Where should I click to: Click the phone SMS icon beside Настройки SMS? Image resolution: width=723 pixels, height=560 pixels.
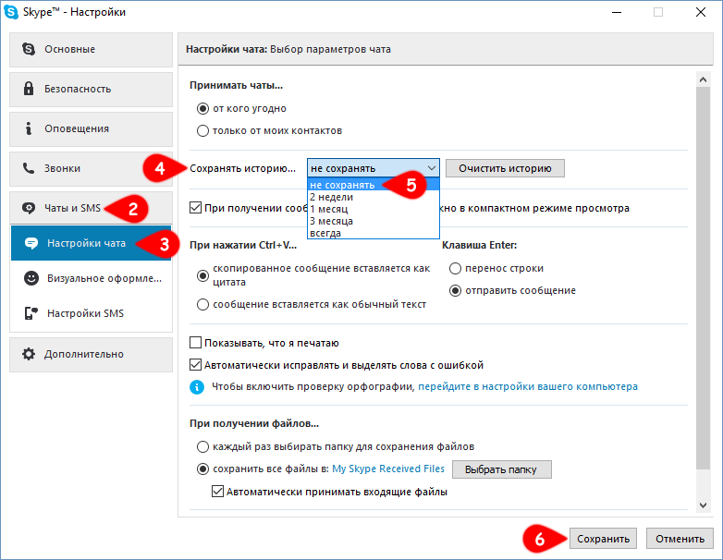(31, 313)
